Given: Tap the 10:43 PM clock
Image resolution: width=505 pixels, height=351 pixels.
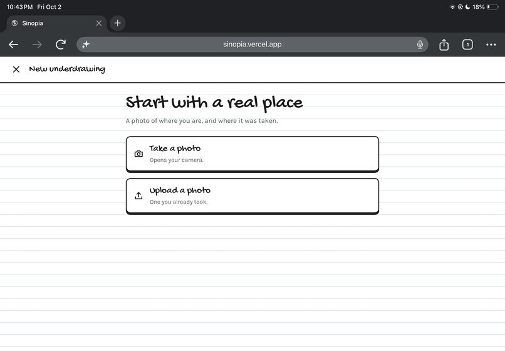Looking at the screenshot, I should [19, 7].
